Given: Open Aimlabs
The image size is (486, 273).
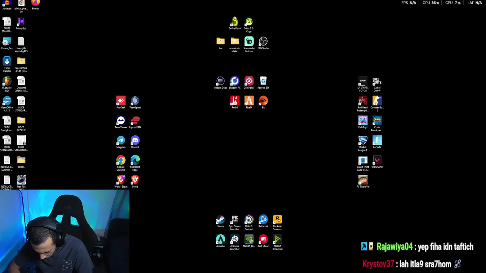Looking at the screenshot, I should click(x=221, y=241).
